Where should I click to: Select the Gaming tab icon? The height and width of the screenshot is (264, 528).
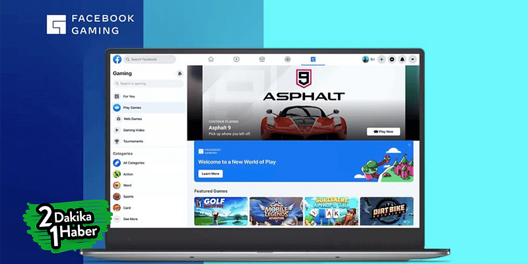pyautogui.click(x=313, y=59)
